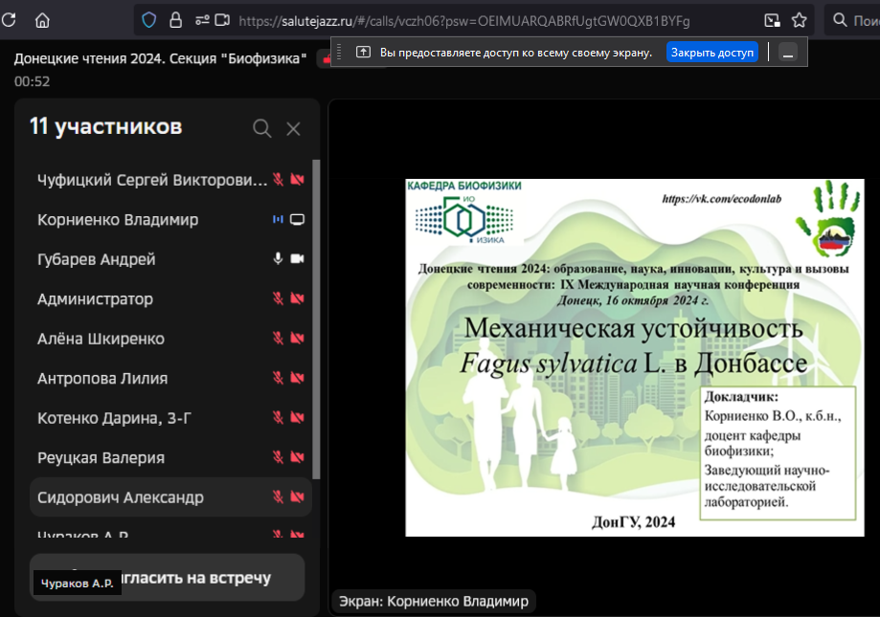Screen dimensions: 880x617
Task: Click the meeting title Донецкие чтения 2024
Action: coord(161,58)
